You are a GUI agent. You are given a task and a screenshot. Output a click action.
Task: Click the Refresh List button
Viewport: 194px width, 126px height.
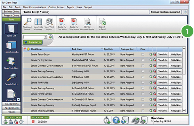(x=33, y=42)
